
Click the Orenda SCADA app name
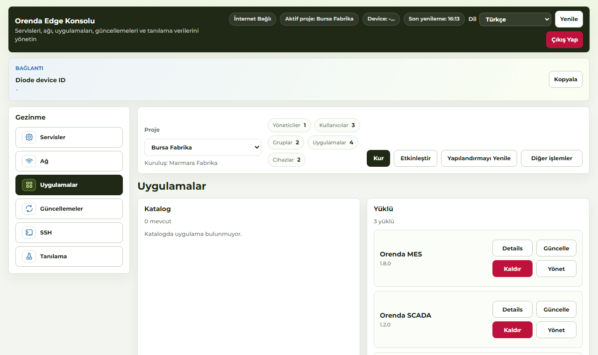(406, 315)
